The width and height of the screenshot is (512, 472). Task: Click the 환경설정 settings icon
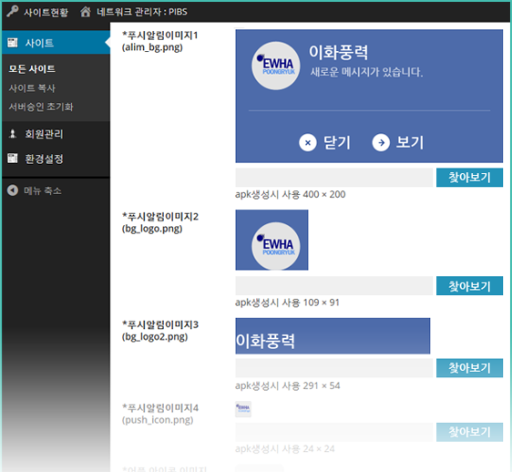(x=13, y=159)
